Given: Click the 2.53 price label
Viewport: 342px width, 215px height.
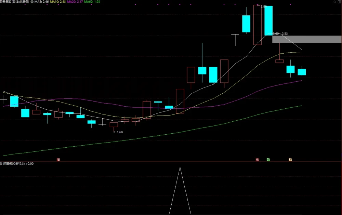Looking at the screenshot, I should 285,33.
